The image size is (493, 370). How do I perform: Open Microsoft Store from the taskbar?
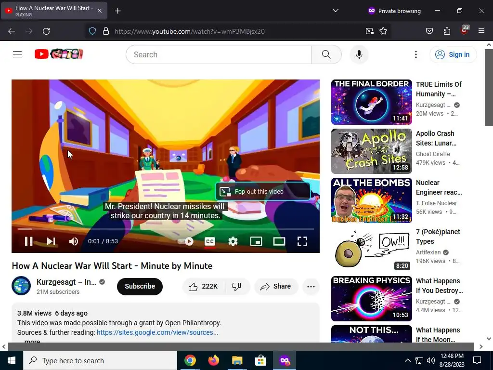coord(260,360)
